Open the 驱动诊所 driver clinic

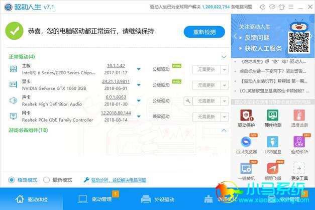tap(299, 144)
